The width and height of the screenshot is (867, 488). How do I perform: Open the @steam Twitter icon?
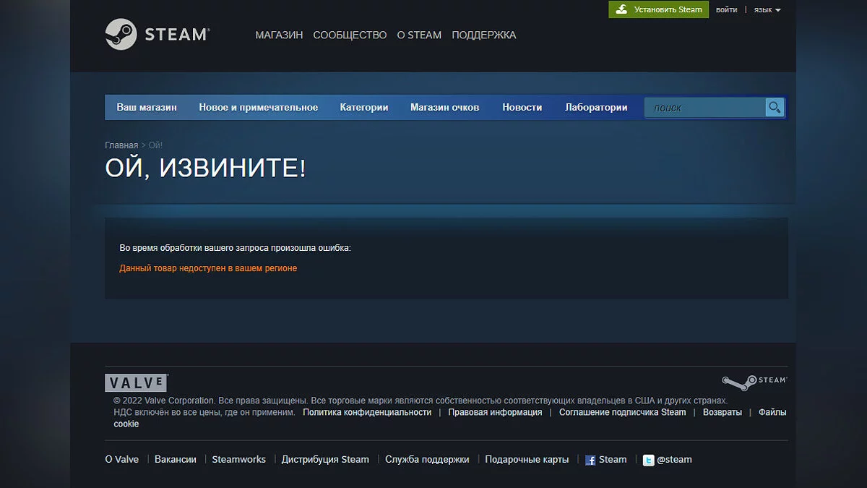click(x=648, y=460)
